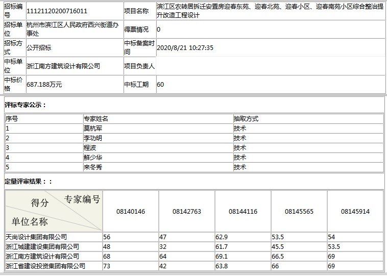Viewport: 387px width, 278px height.
Task: Select expert name 李功明
Action: [x=93, y=138]
